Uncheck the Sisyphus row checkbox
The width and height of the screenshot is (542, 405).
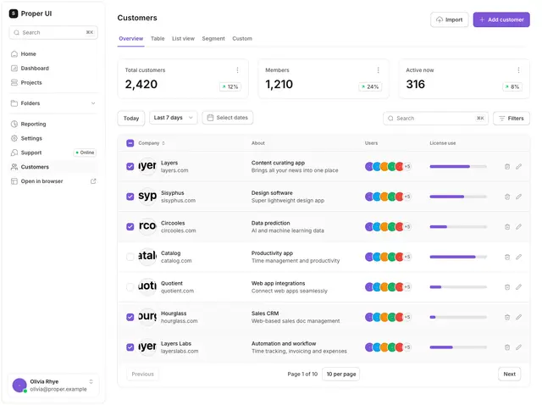130,197
